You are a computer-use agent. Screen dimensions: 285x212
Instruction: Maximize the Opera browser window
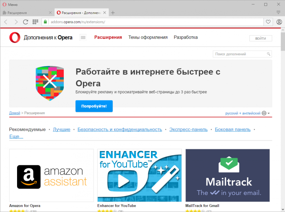click(266, 4)
